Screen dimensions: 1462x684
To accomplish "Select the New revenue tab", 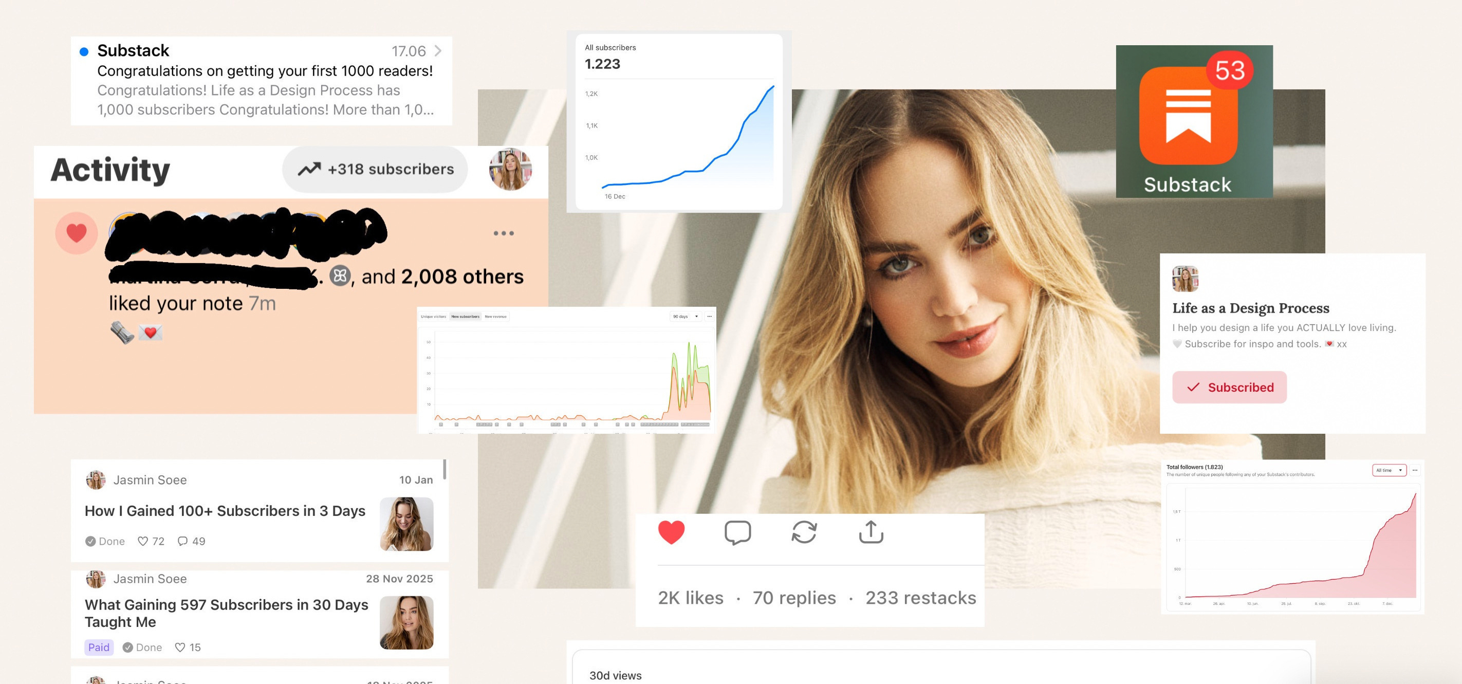I will (495, 316).
